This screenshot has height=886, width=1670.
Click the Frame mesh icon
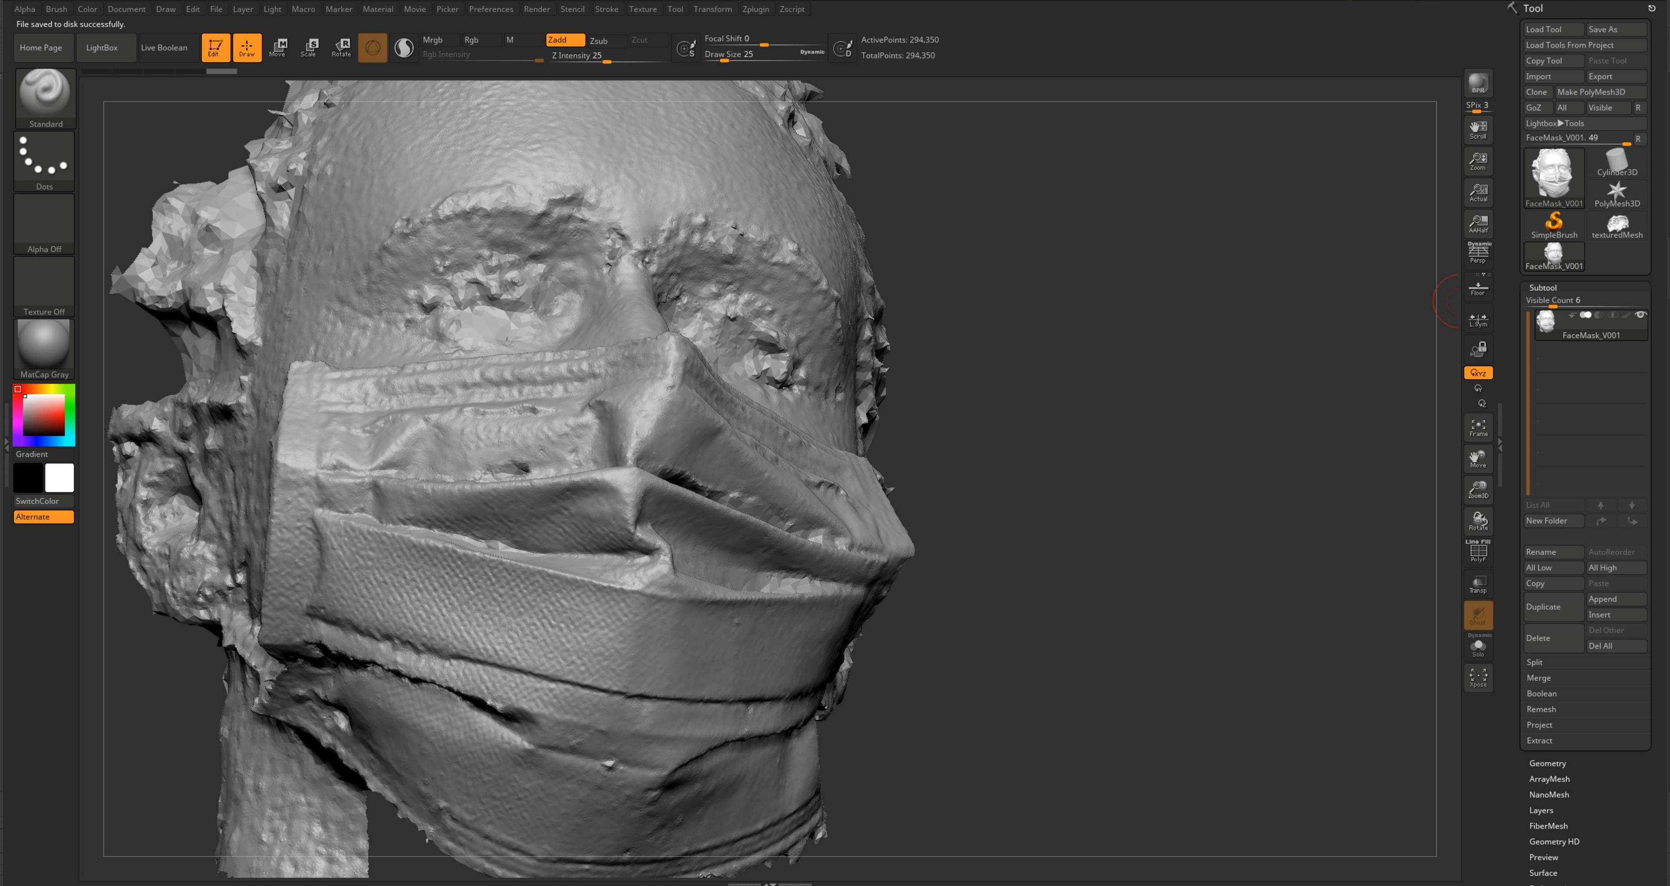(x=1478, y=428)
